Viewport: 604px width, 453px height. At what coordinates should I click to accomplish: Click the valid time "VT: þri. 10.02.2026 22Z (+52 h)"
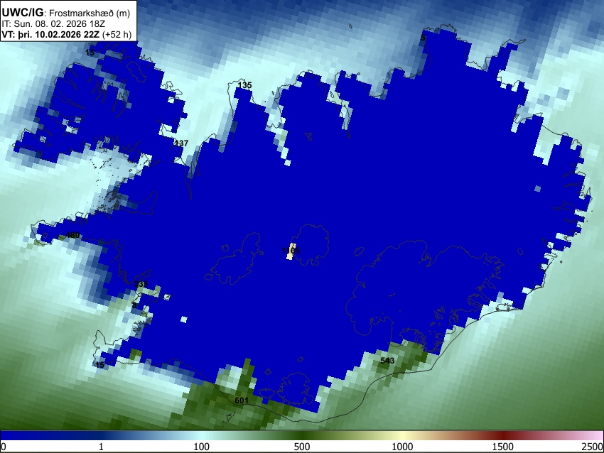point(67,34)
